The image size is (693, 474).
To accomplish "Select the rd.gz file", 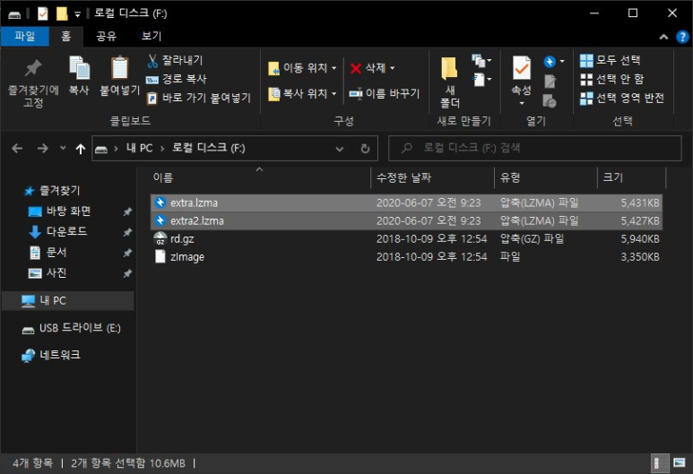I will (406, 239).
